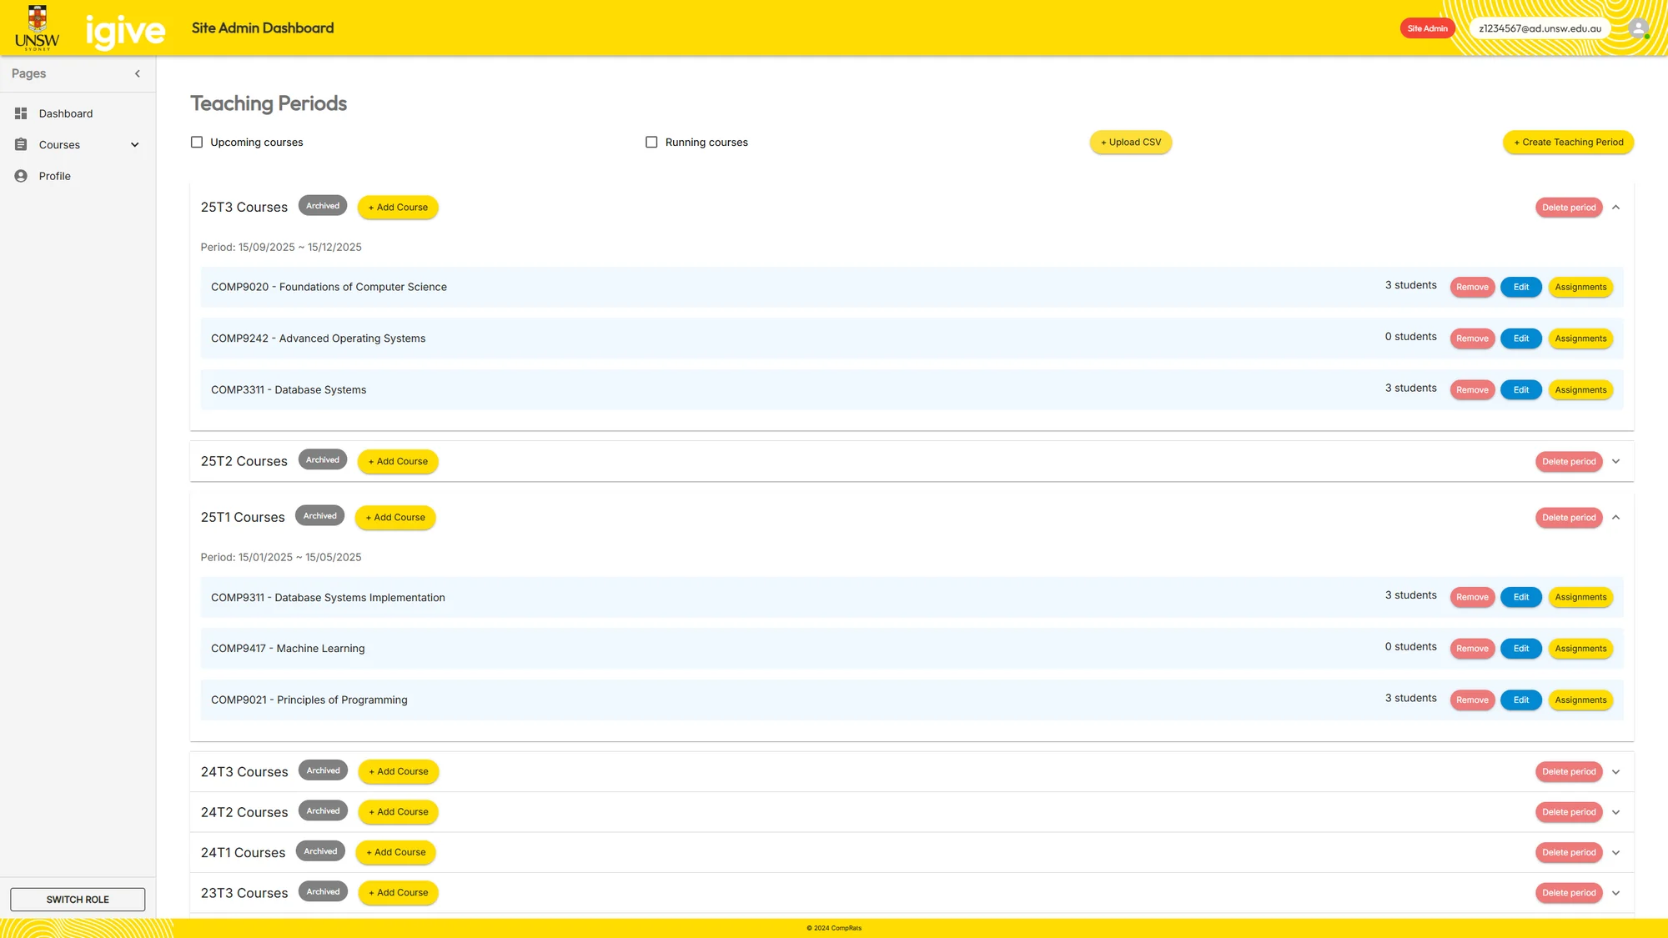Remove COMP3311 Database Systems

tap(1472, 390)
